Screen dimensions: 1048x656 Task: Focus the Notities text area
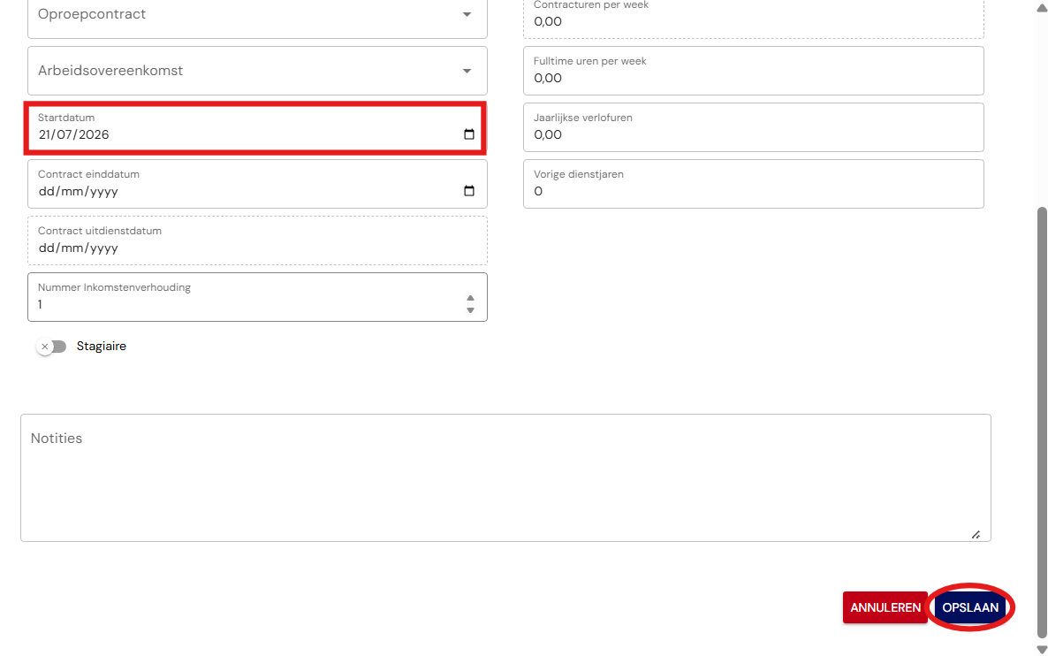pyautogui.click(x=505, y=477)
